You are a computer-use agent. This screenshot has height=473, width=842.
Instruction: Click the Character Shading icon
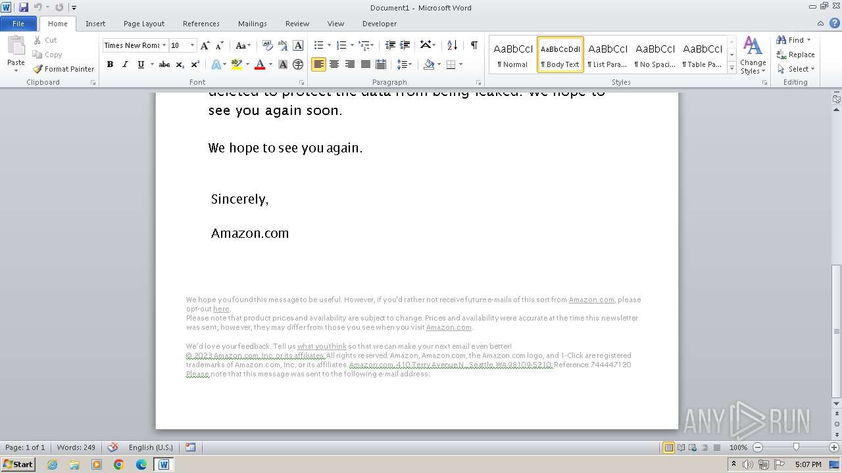283,64
